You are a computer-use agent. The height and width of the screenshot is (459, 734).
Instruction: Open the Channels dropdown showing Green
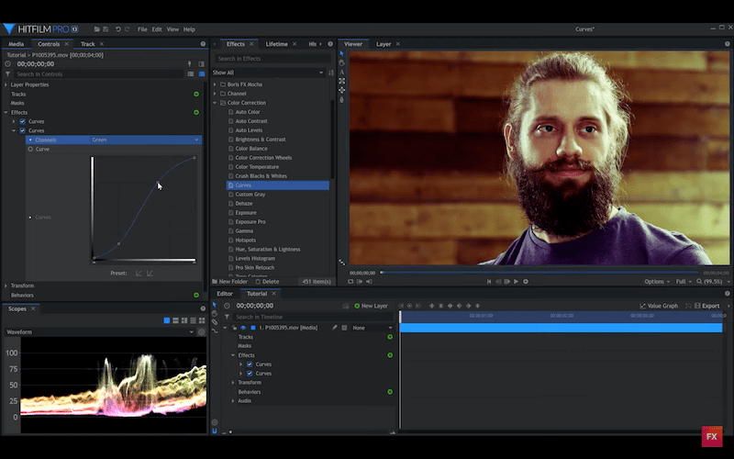pos(146,140)
